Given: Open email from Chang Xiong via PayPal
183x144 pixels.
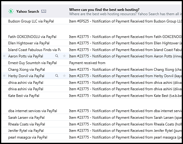Looking at the screenshot, I should [26, 70].
